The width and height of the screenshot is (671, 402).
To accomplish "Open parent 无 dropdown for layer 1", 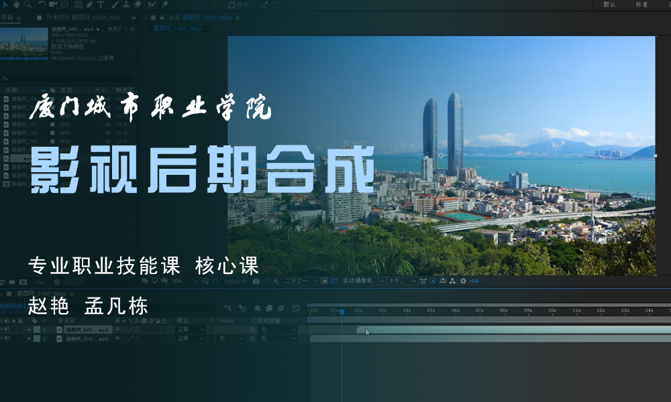I will point(277,330).
